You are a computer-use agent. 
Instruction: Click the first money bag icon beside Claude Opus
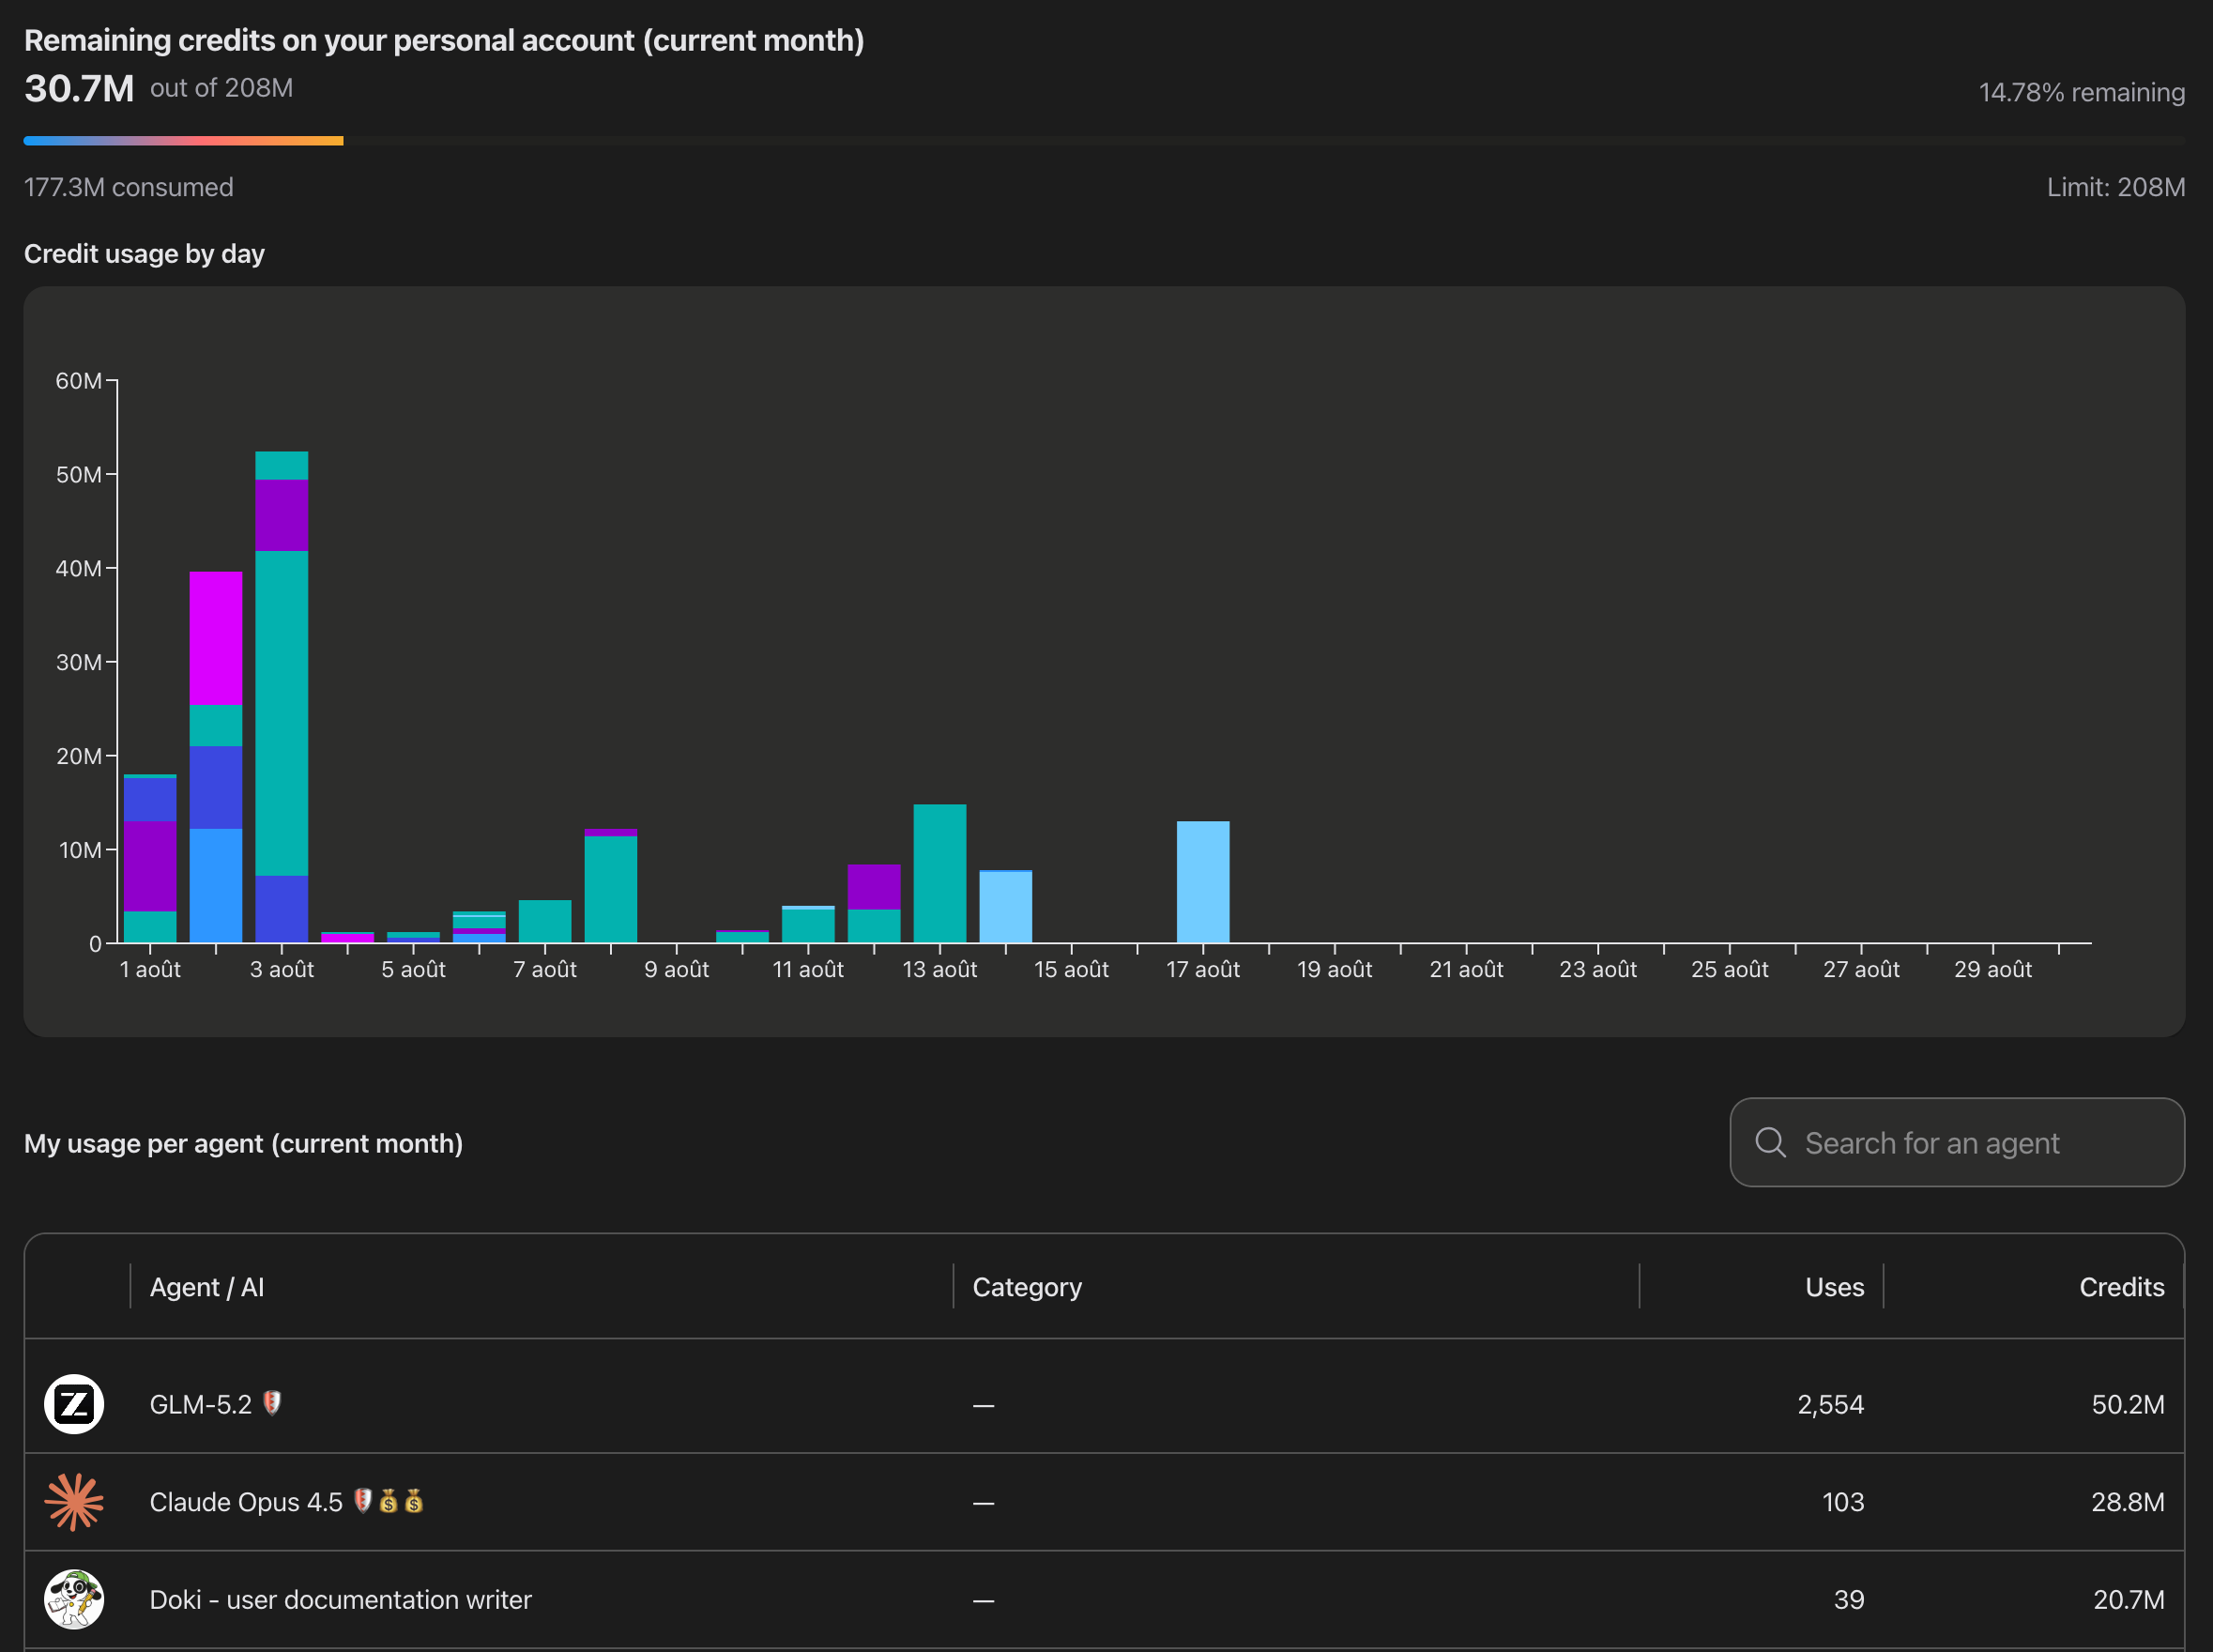[x=389, y=1500]
